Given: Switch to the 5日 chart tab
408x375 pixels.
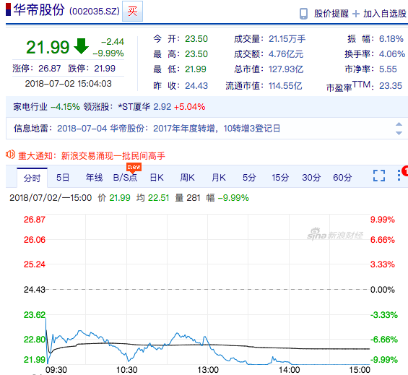Looking at the screenshot, I should (x=63, y=178).
